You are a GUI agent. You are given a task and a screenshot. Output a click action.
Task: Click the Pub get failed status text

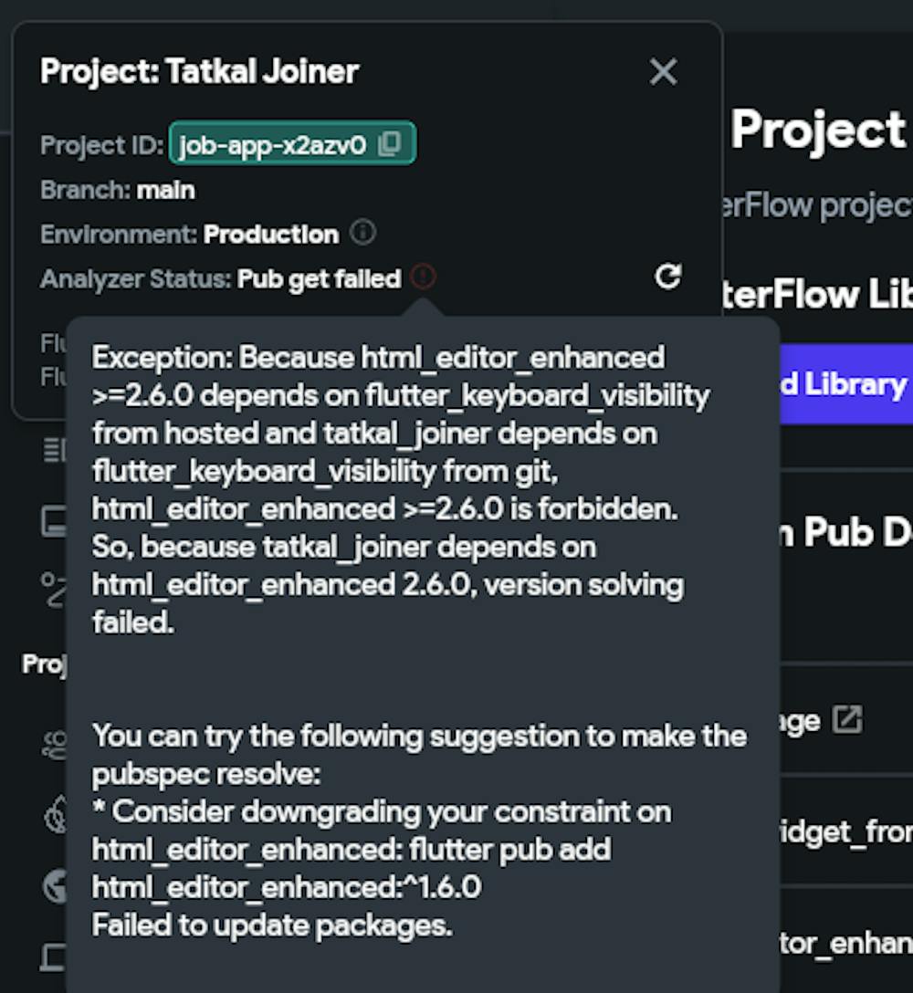coord(319,278)
